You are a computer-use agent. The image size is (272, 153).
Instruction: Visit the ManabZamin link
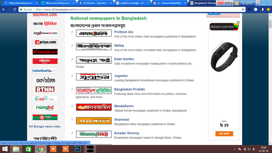(x=124, y=106)
